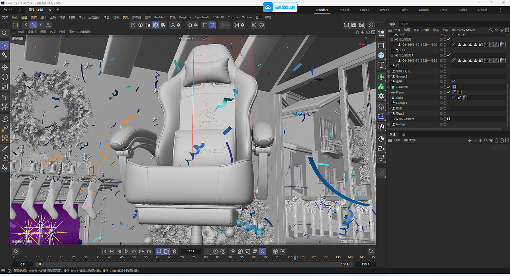The width and height of the screenshot is (510, 276).
Task: Collapse the 空白.1 object
Action: [x=389, y=114]
